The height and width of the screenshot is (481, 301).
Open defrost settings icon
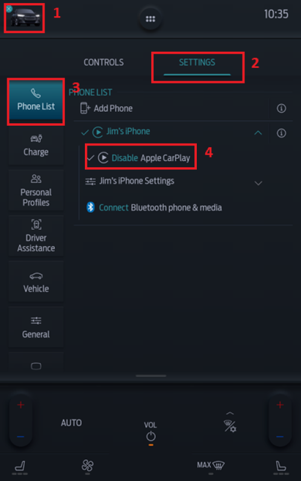coord(230,426)
